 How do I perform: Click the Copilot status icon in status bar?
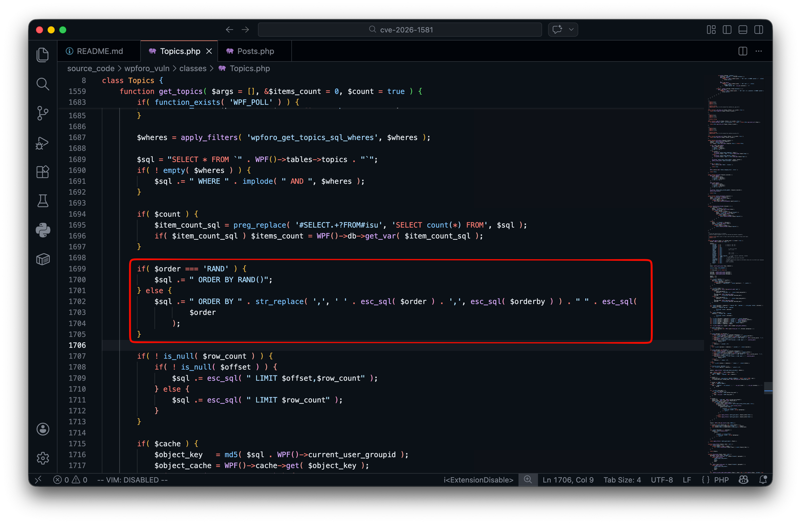[x=743, y=480]
